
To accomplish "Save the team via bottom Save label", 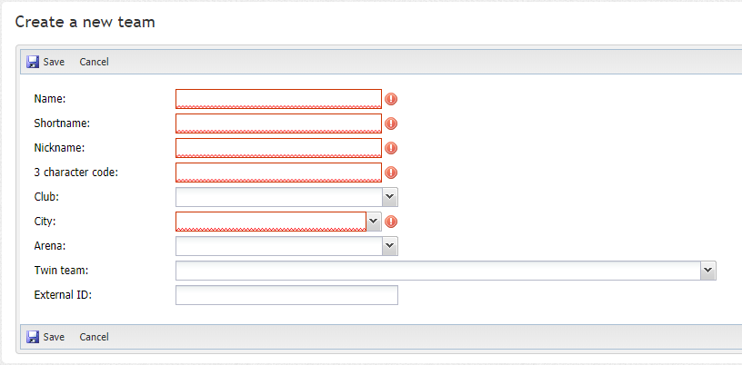I will coord(54,337).
